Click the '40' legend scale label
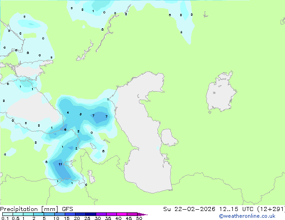Screen dimensions: 285x220 (x=118, y=218)
